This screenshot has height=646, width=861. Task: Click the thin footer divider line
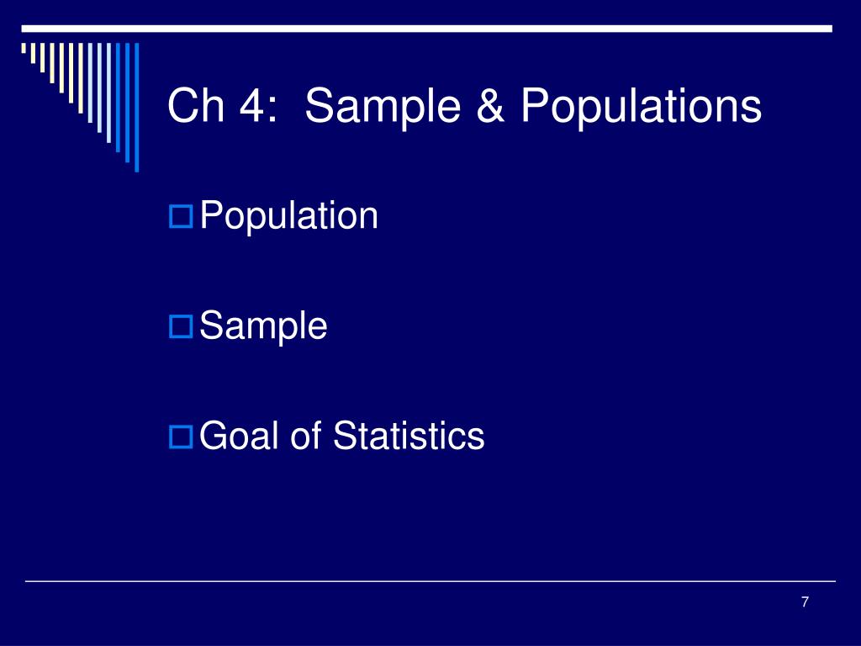(x=430, y=580)
